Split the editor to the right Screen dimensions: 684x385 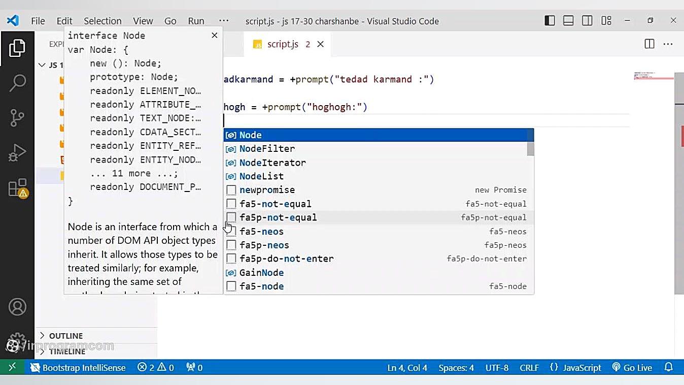pyautogui.click(x=649, y=44)
